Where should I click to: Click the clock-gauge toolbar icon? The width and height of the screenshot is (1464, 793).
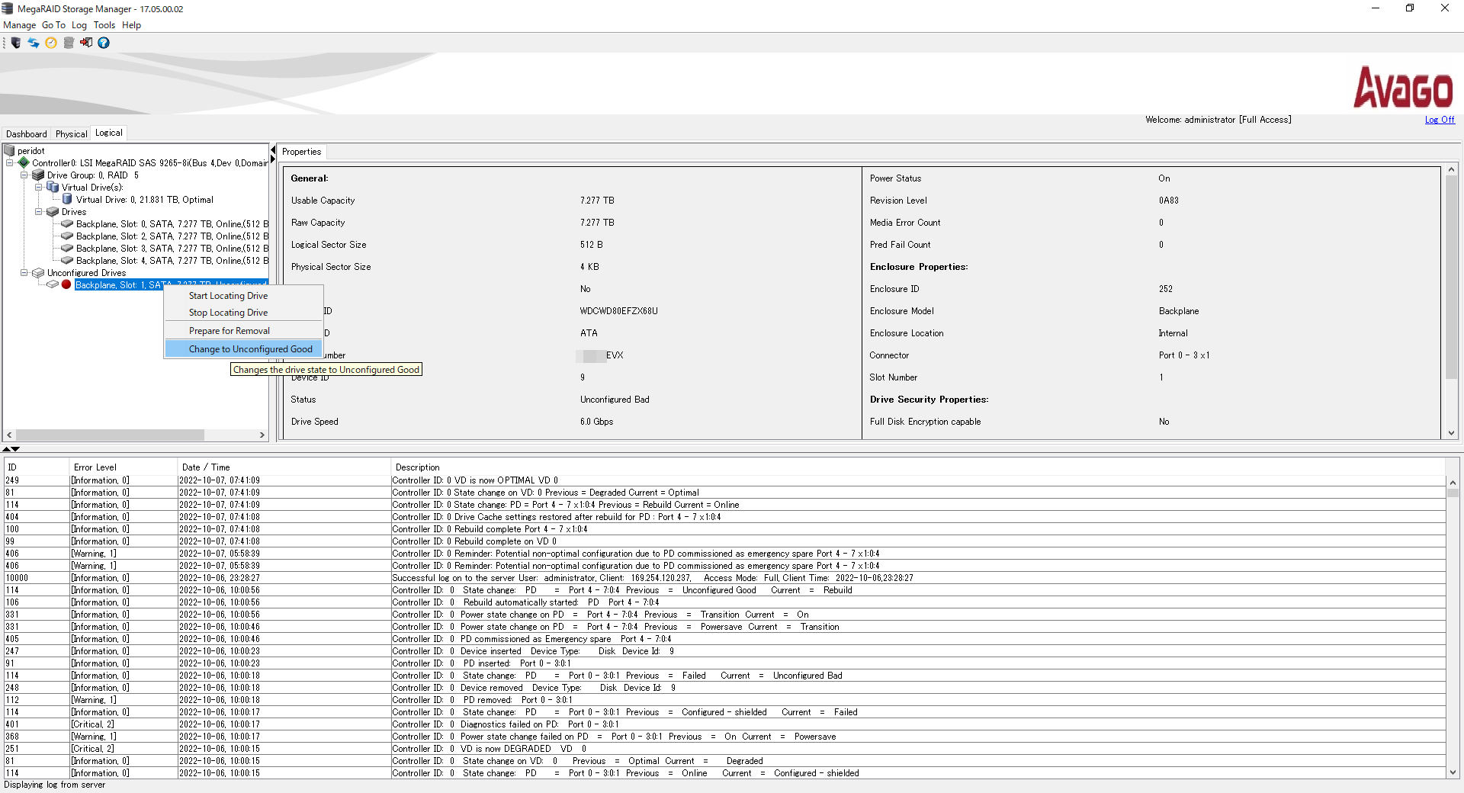[x=51, y=43]
